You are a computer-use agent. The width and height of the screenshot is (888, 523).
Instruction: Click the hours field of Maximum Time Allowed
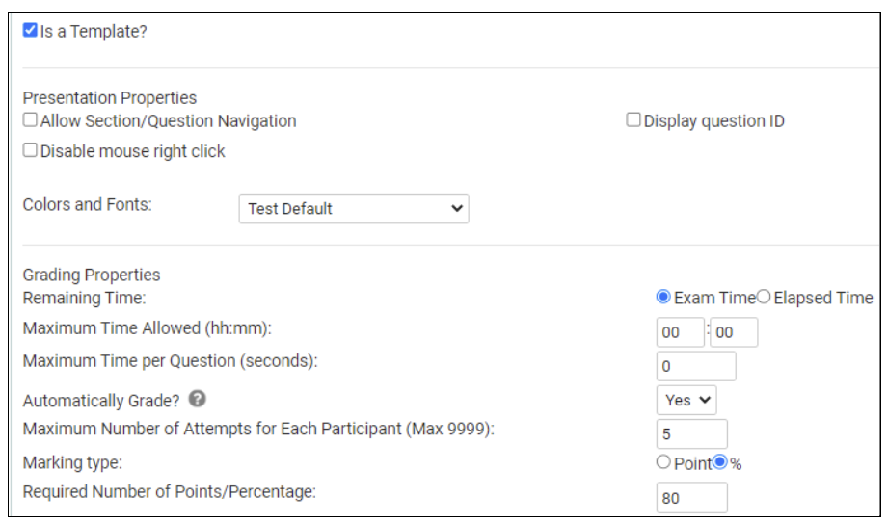(680, 332)
